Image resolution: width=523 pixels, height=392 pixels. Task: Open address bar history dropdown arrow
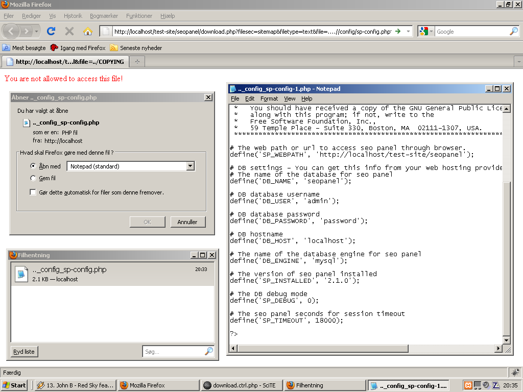point(408,31)
